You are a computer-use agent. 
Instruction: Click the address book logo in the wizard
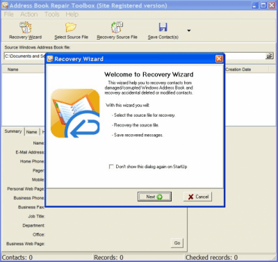[x=75, y=113]
